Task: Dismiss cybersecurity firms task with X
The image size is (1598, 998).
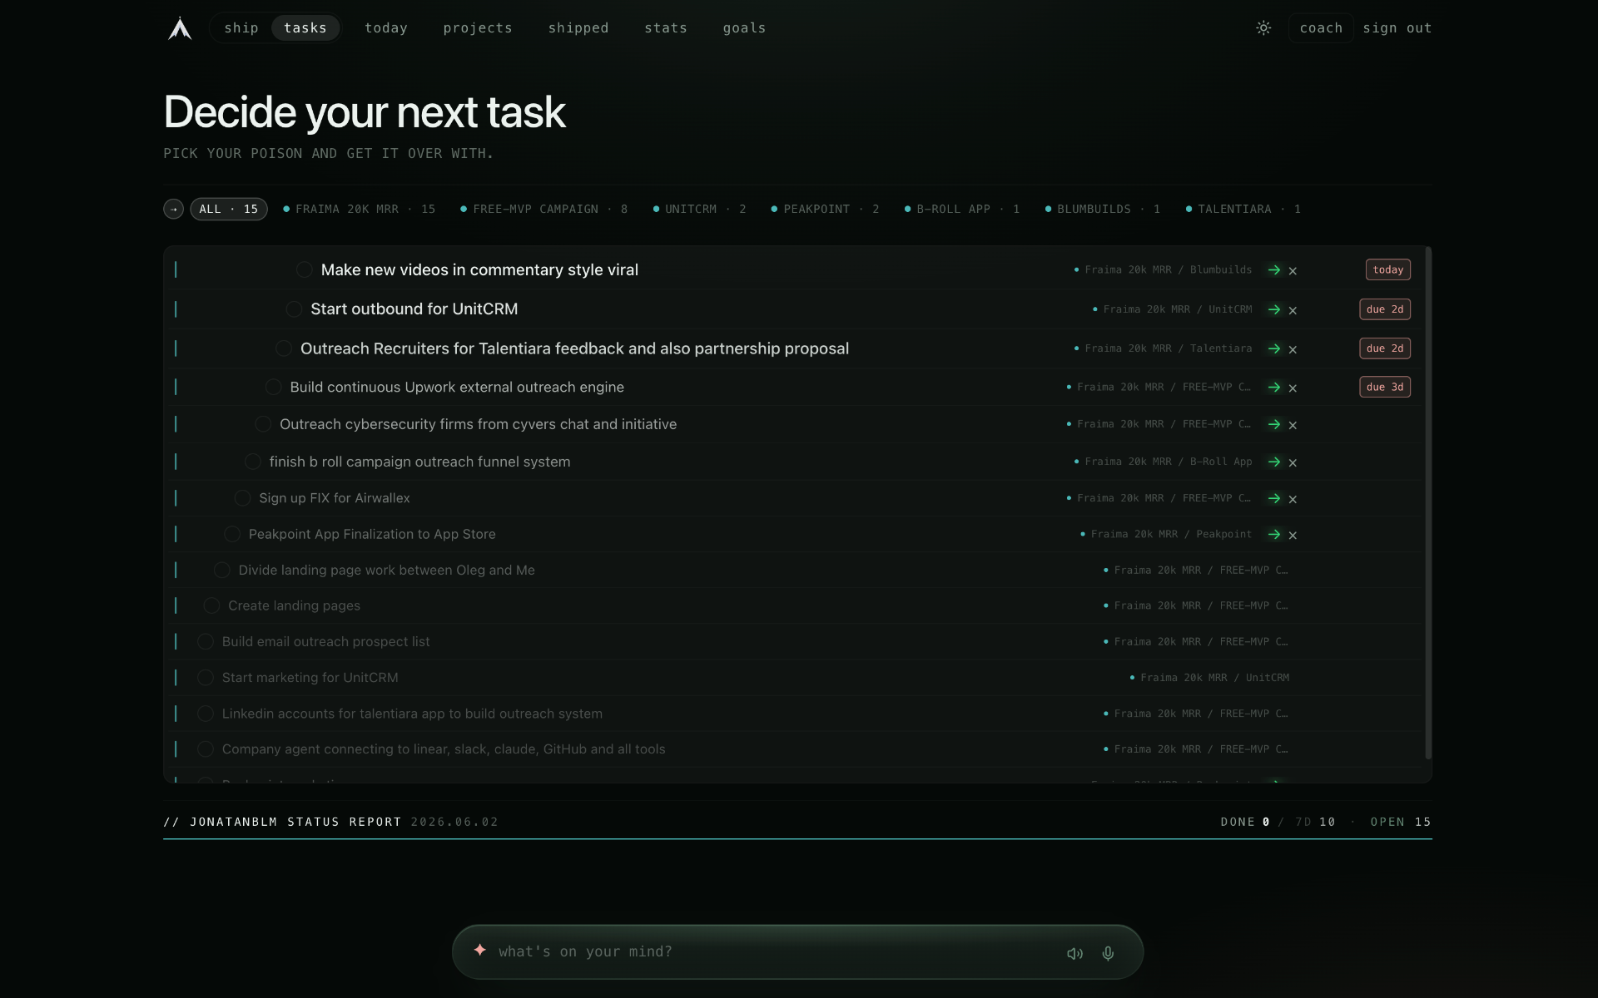Action: (1293, 425)
